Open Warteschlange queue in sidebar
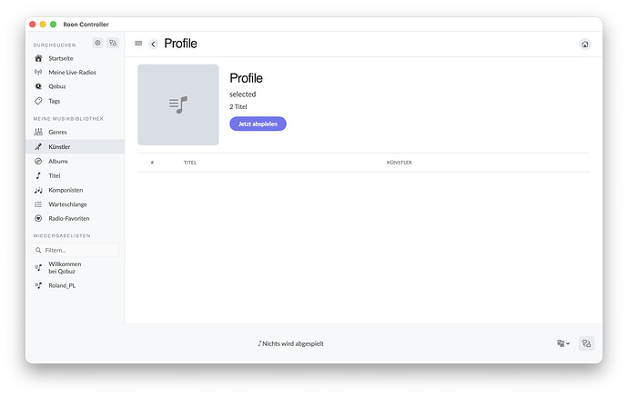628x397 pixels. point(68,204)
